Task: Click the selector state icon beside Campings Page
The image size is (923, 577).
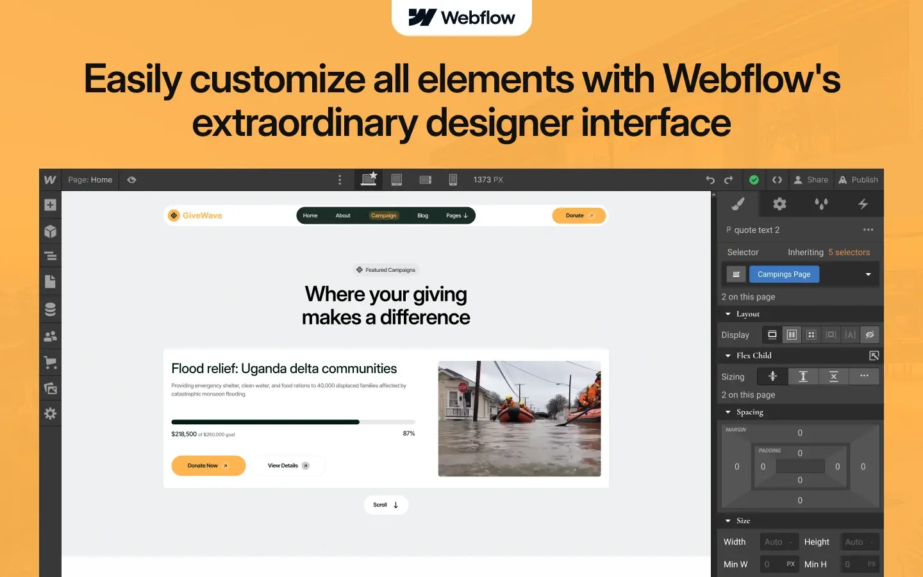Action: tap(736, 274)
